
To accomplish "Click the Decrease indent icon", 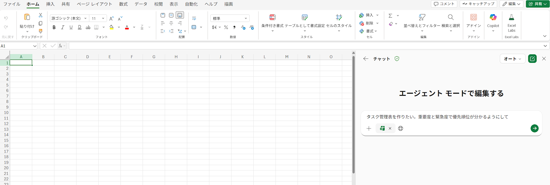I will 163,31.
